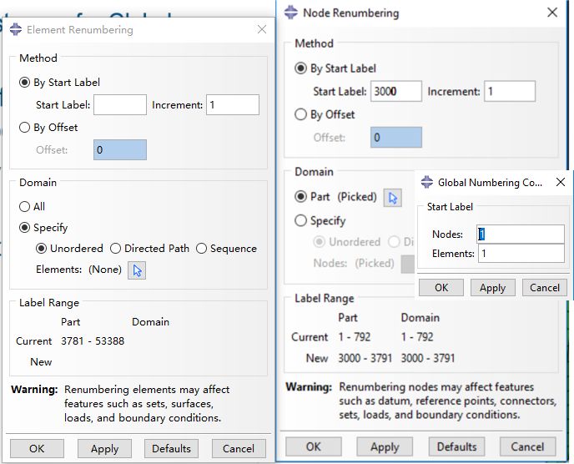
Task: Close the Node Renumbering dialog
Action: [552, 13]
